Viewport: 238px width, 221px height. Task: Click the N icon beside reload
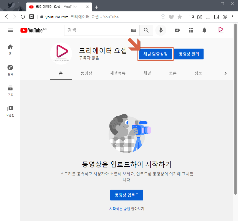[32, 17]
